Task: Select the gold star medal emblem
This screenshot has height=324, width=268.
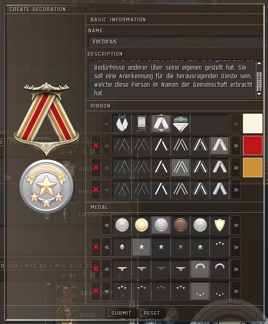Action: click(x=141, y=247)
